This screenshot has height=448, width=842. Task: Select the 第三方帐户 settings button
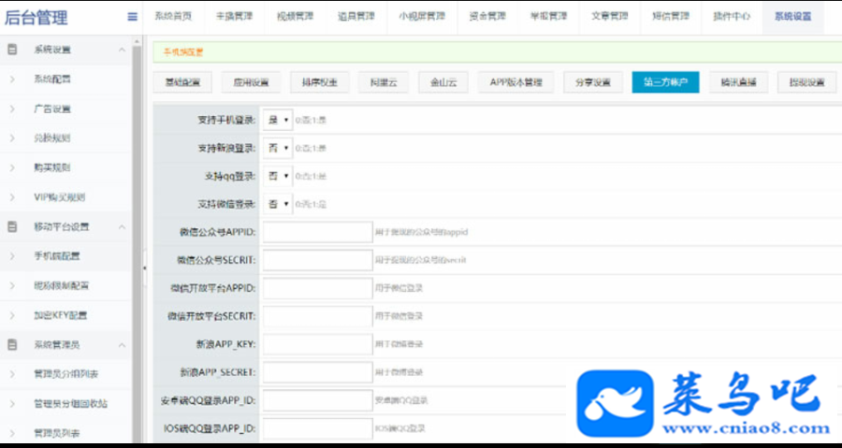click(x=665, y=82)
